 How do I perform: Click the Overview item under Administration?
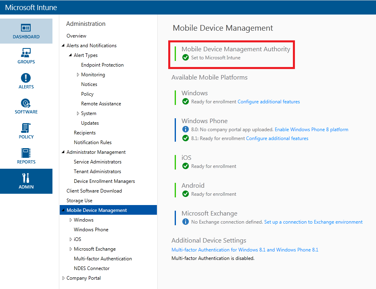click(x=76, y=36)
